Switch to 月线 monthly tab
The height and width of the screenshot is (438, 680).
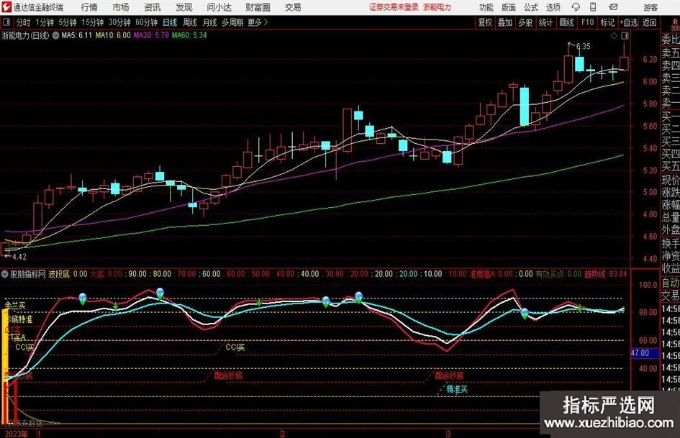[210, 22]
